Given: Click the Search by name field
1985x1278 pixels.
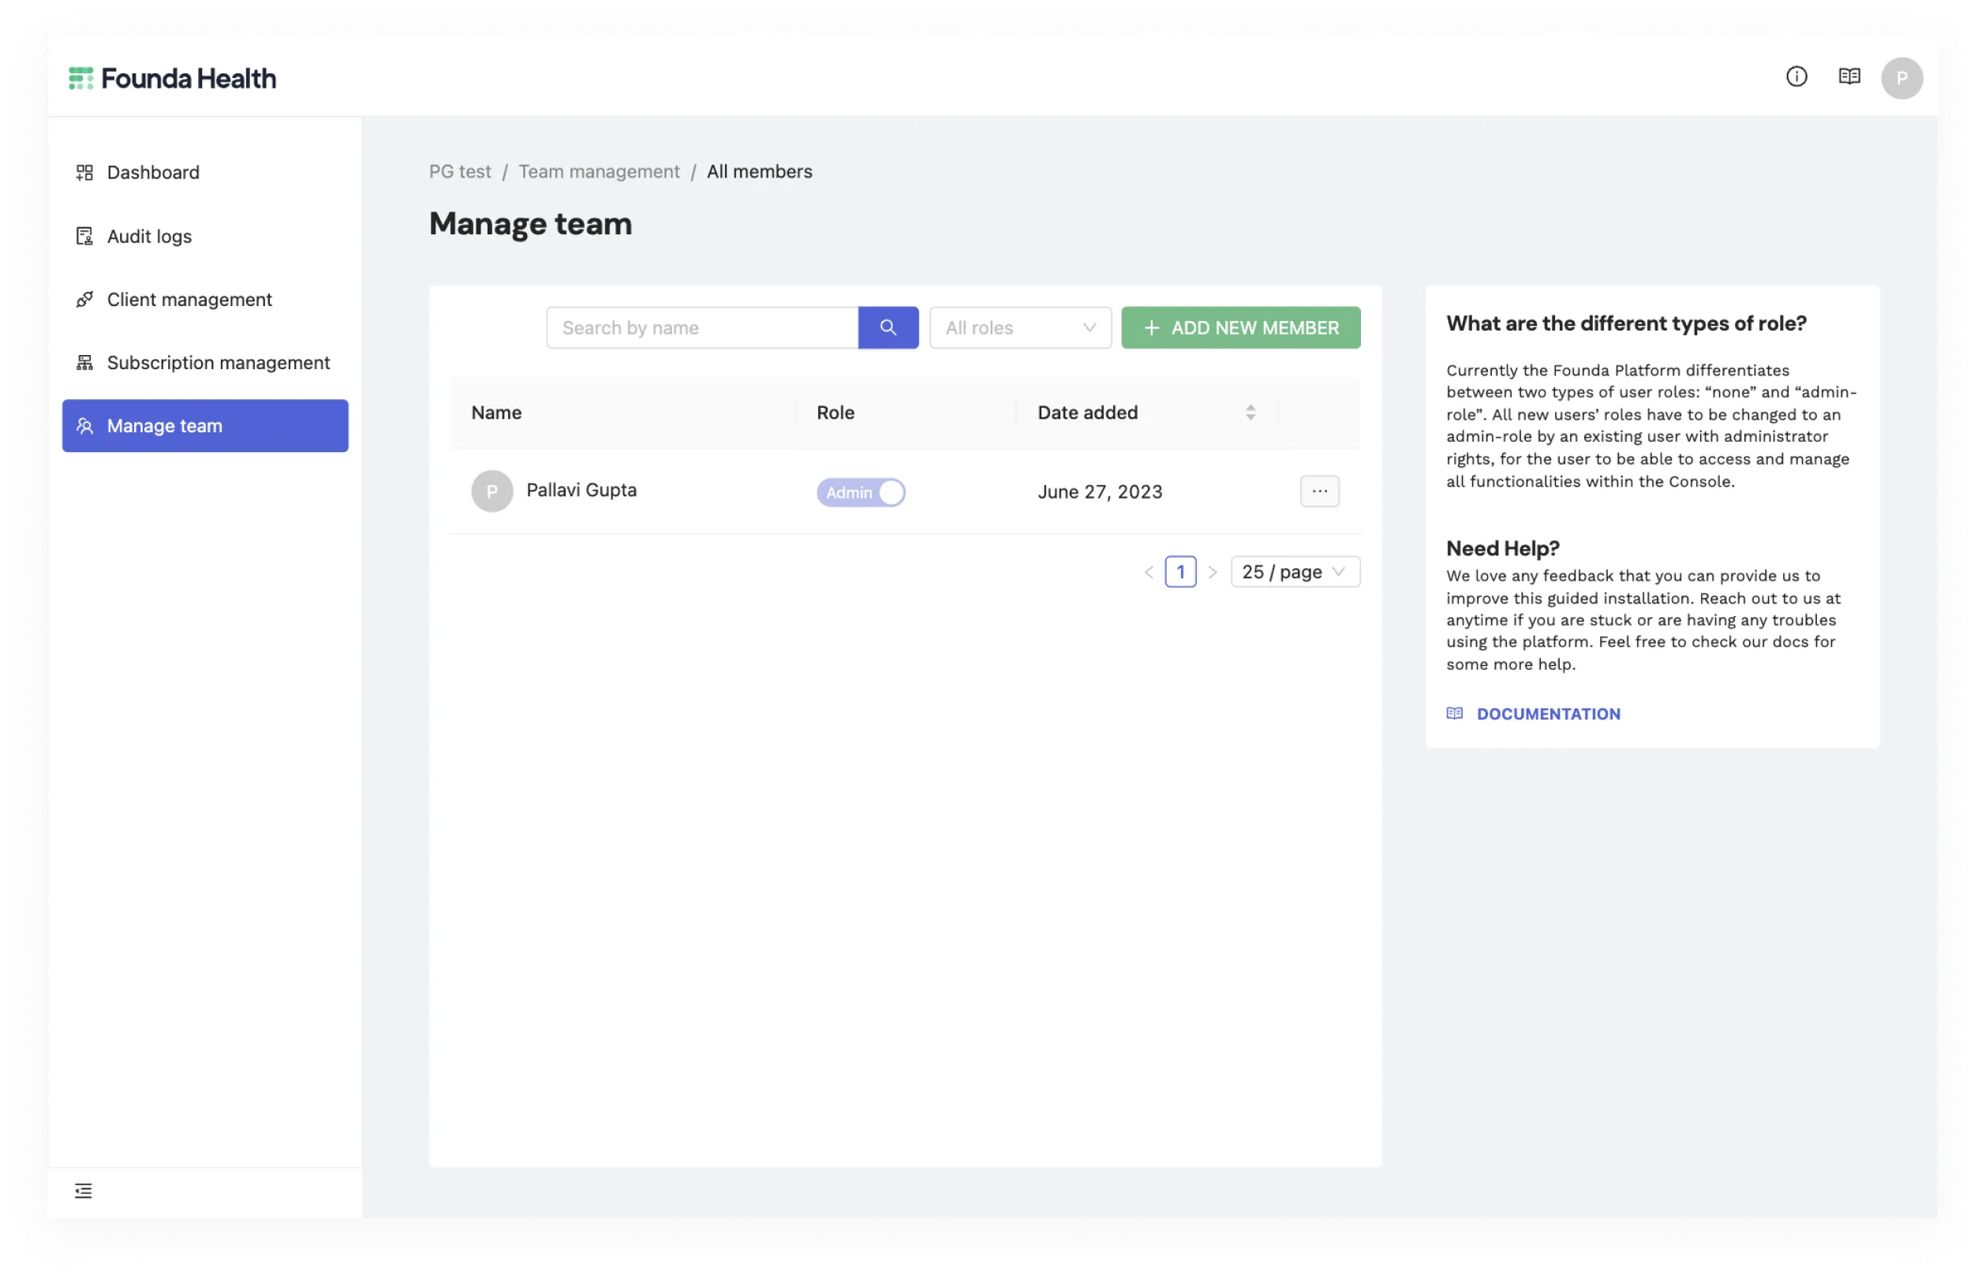Looking at the screenshot, I should pyautogui.click(x=702, y=327).
